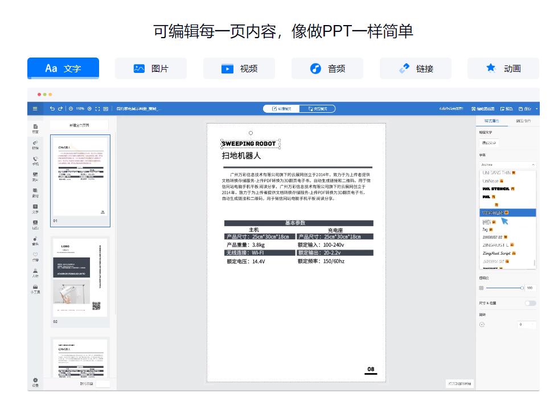Viewport: 554px width, 409px height.
Task: Click the 预览 (preview) button
Action: (507, 108)
